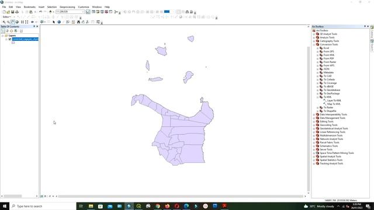Open the Catalog side tab
The width and height of the screenshot is (374, 210).
click(x=372, y=32)
